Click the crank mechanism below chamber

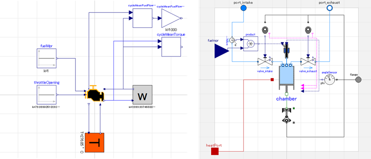[x=286, y=115]
